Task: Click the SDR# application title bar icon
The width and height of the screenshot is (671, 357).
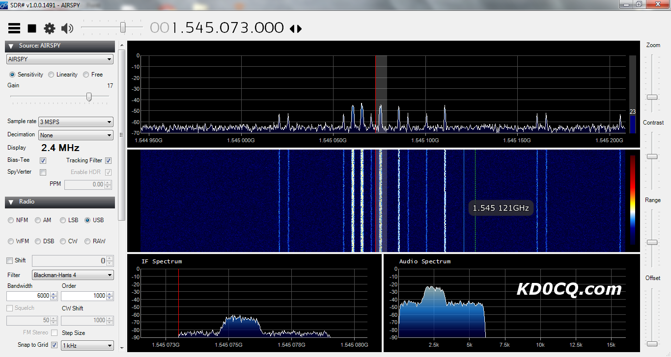Action: 3,4
